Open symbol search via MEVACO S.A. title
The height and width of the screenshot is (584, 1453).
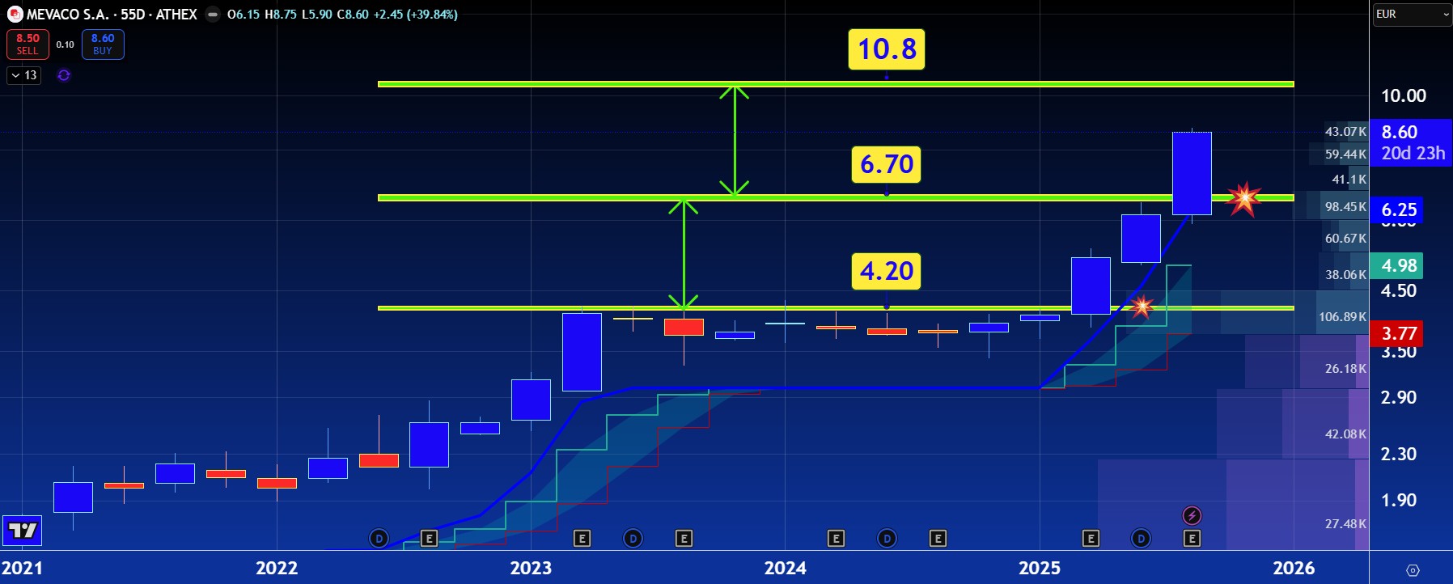click(67, 15)
